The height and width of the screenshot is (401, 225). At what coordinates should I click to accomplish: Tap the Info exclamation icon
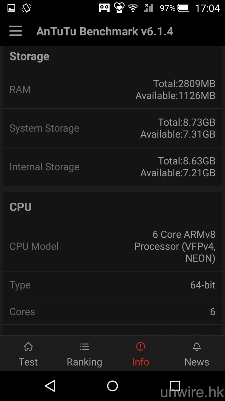click(x=141, y=346)
